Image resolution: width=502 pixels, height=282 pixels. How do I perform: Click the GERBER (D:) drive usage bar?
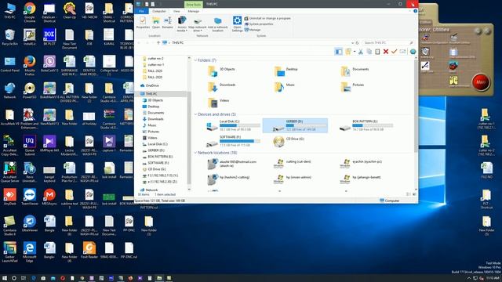coord(307,125)
